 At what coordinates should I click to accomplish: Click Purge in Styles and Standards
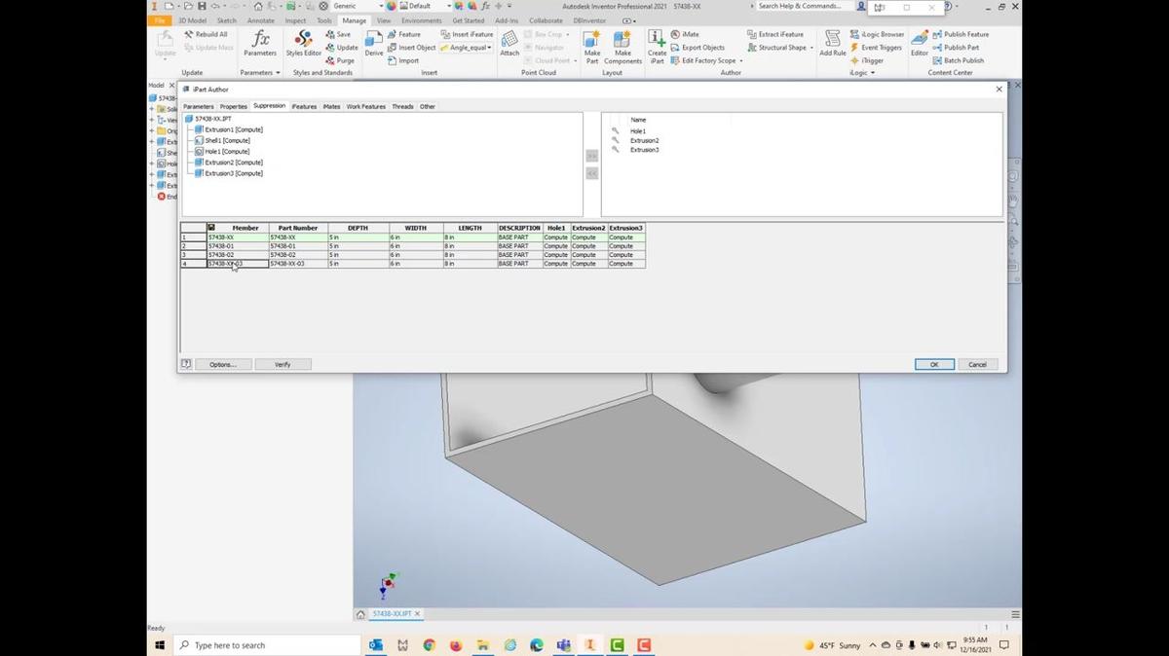point(340,60)
